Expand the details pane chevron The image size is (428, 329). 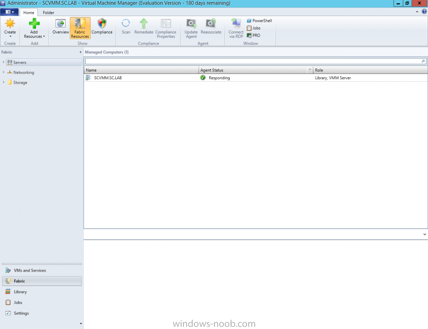tap(424, 234)
